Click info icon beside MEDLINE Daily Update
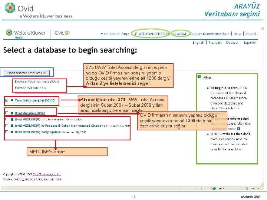Viewport: 267px width, 200px height. coord(12,132)
